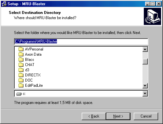163x124 pixels.
Task: Select the EditPadLite folder name
Action: (x=34, y=85)
